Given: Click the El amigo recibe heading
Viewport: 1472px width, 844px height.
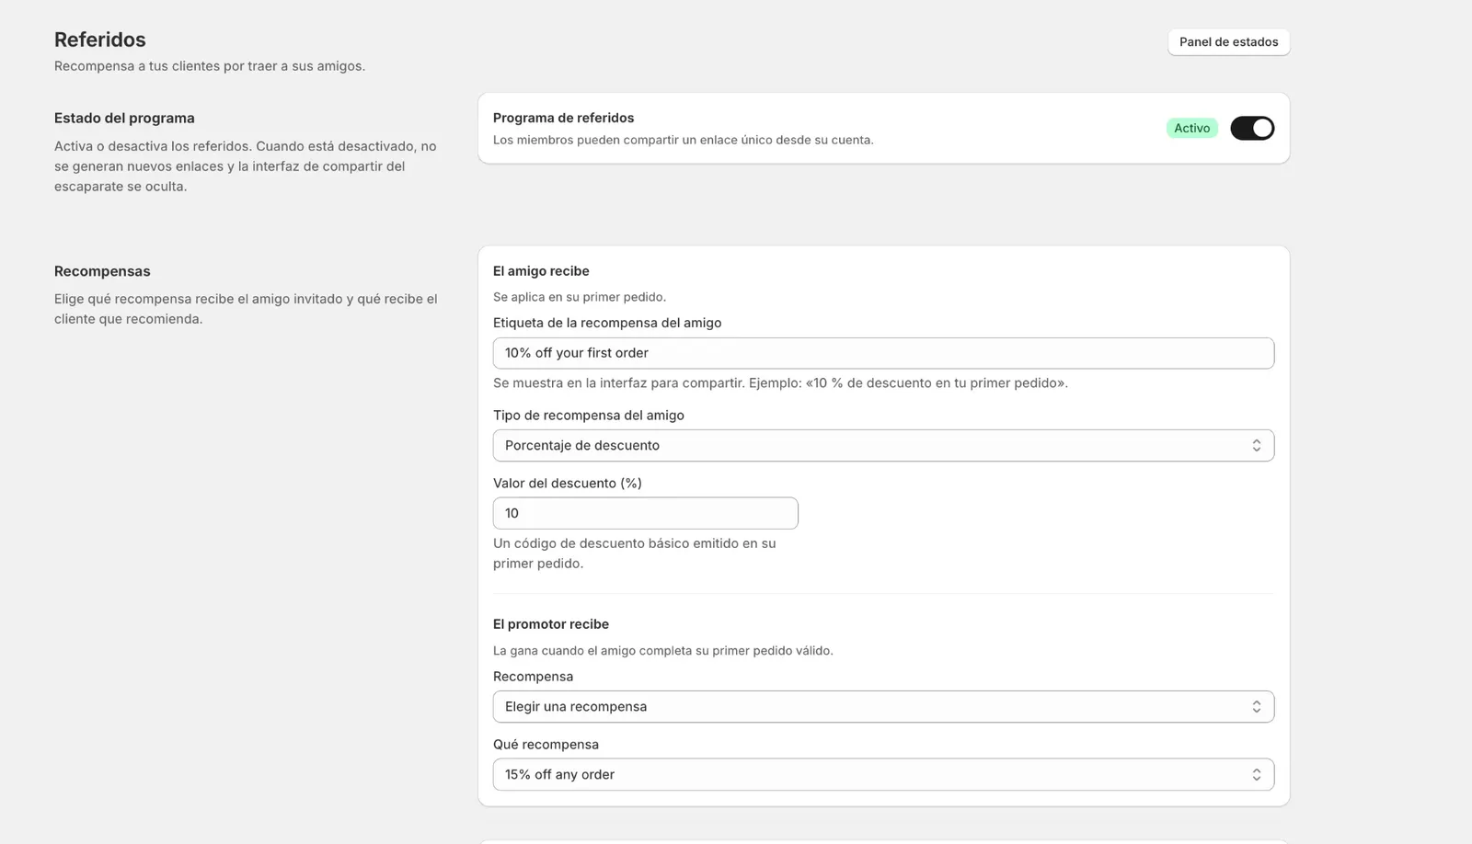Looking at the screenshot, I should click(x=541, y=271).
